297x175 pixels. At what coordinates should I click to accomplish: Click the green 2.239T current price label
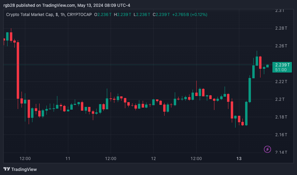coord(283,65)
